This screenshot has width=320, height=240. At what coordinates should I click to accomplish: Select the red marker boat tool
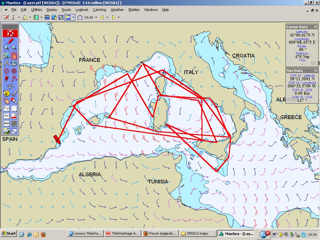click(x=10, y=41)
